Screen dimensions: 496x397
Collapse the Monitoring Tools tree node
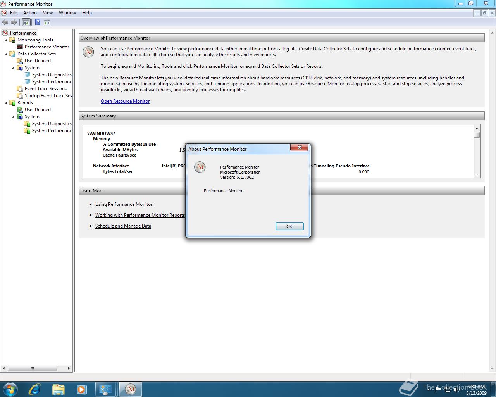(5, 40)
